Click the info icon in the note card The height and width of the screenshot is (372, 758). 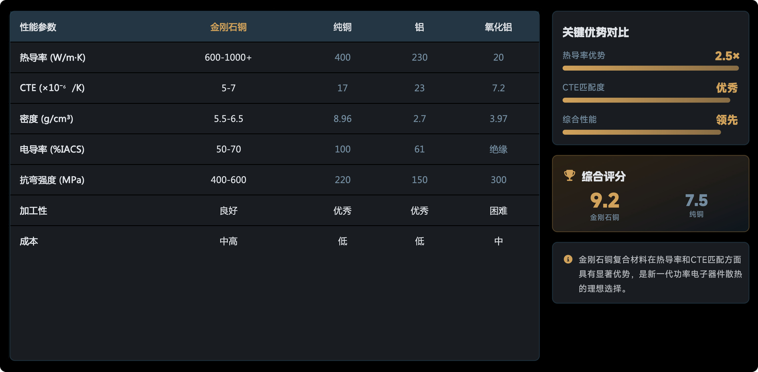tap(568, 259)
